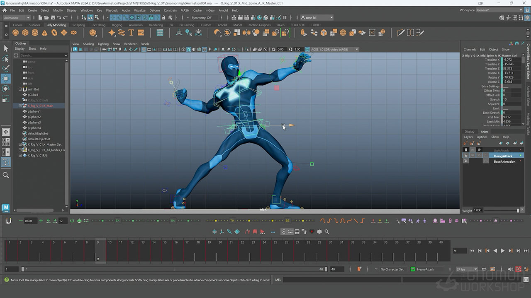Click the save scene icon
This screenshot has width=531, height=298.
[x=52, y=18]
